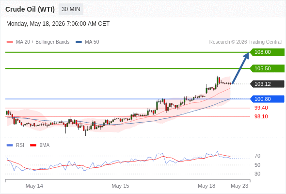Image resolution: width=286 pixels, height=194 pixels.
Task: Click the May 18 date axis label
Action: 207,186
